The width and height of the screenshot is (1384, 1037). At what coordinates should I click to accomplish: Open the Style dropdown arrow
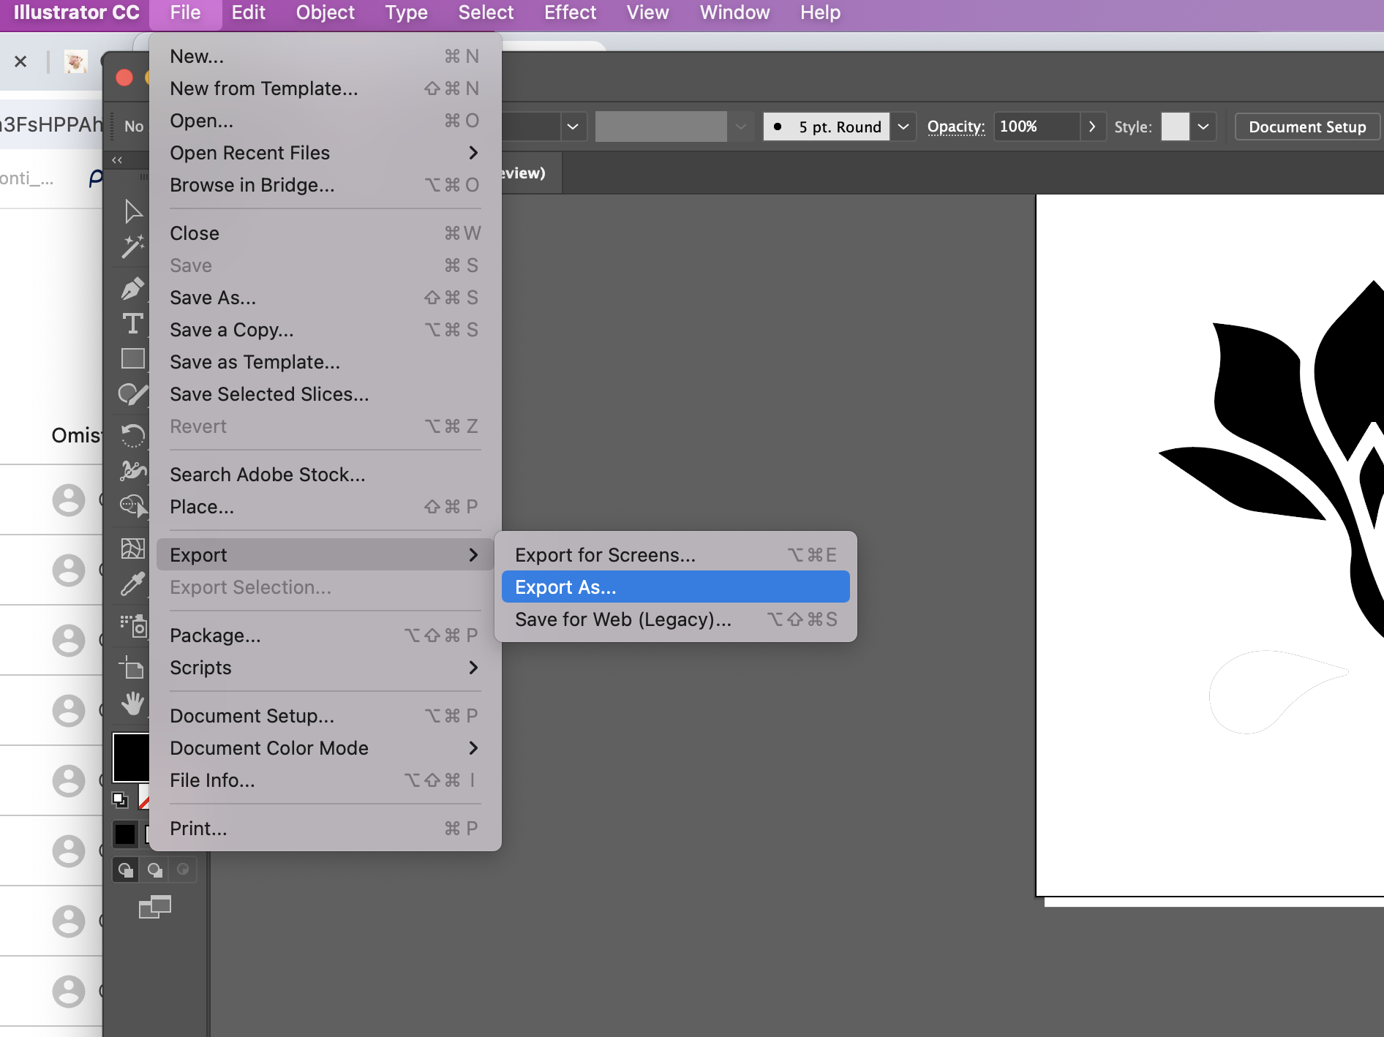pyautogui.click(x=1203, y=127)
